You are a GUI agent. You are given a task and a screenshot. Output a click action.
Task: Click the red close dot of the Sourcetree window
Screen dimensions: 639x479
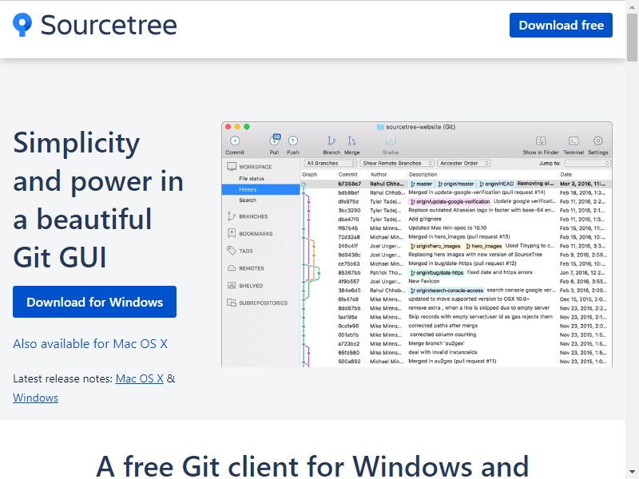point(228,127)
